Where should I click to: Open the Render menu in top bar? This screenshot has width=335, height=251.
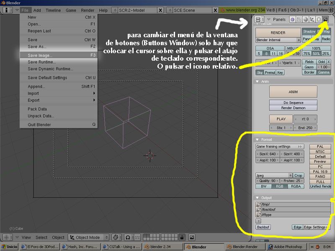tap(88, 10)
